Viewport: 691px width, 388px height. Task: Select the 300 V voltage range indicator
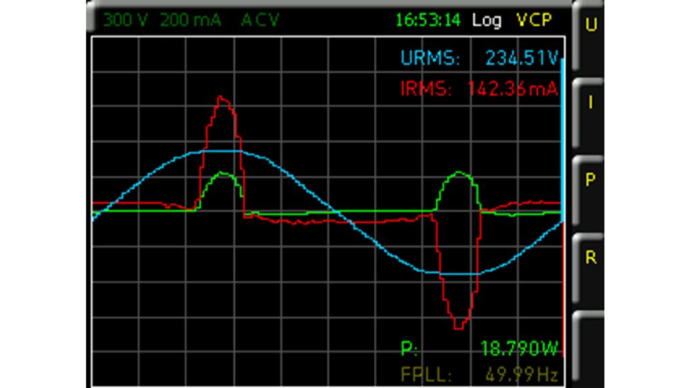tap(126, 20)
